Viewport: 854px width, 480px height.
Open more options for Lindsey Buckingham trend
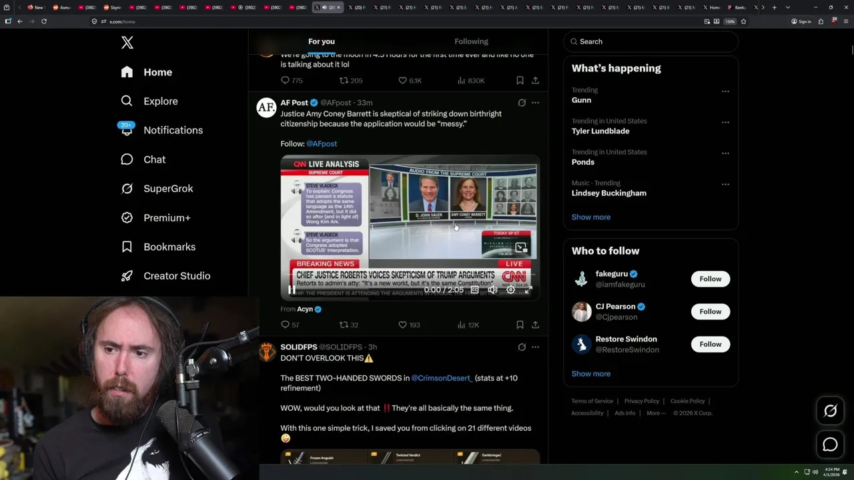[725, 185]
